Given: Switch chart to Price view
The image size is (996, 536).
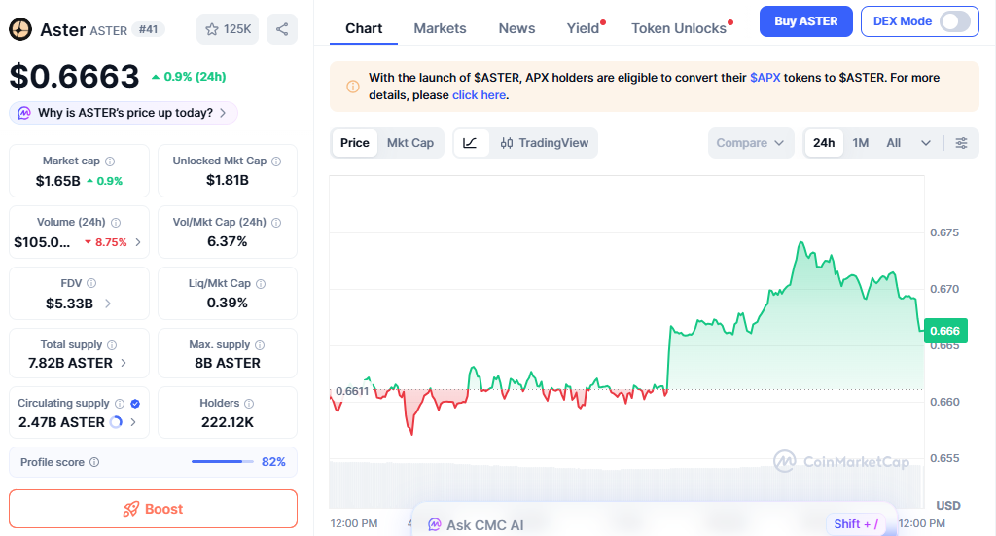Looking at the screenshot, I should coord(354,143).
